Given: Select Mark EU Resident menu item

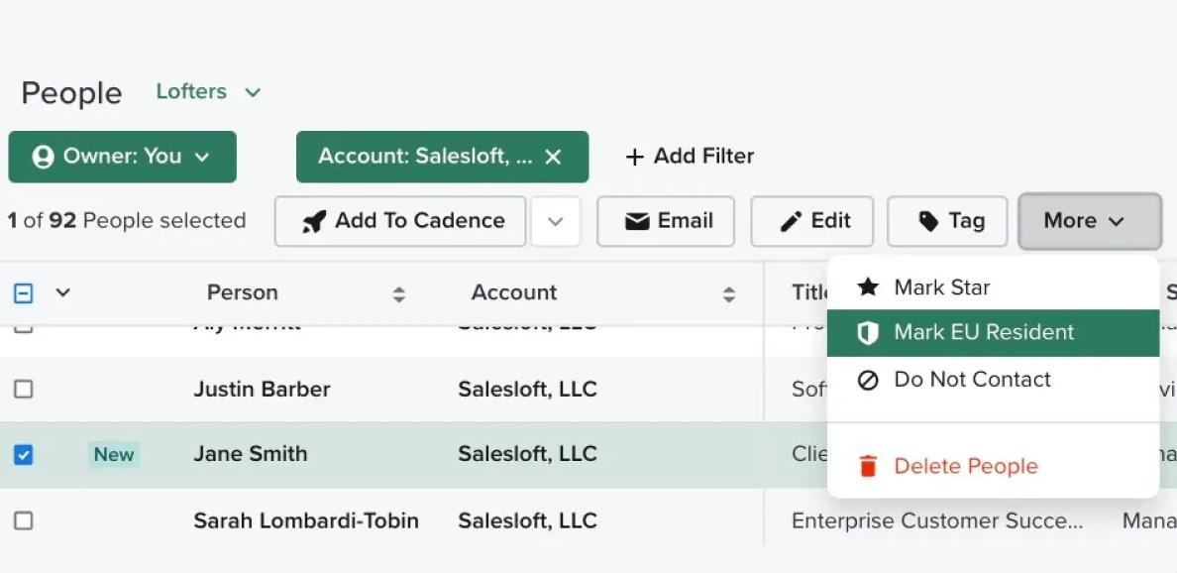Looking at the screenshot, I should [993, 333].
